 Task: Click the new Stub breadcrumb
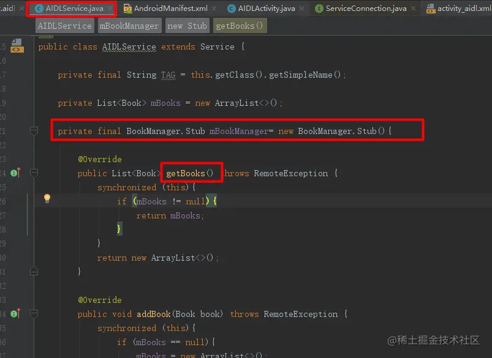click(187, 26)
